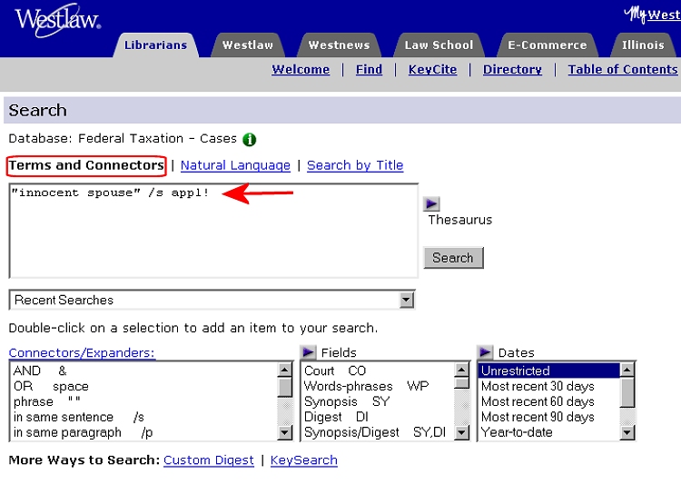This screenshot has width=681, height=494.
Task: Click the Search button
Action: coord(453,258)
